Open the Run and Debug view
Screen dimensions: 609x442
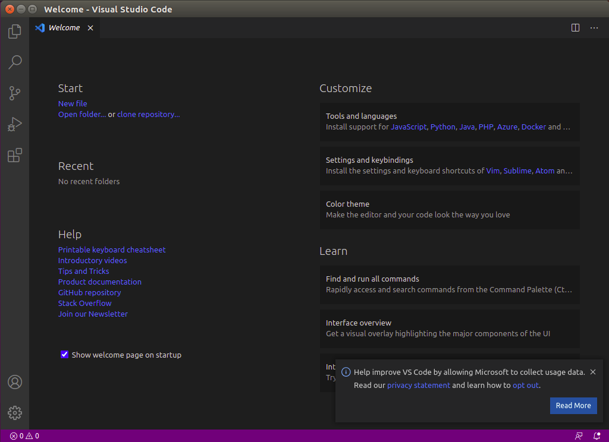click(x=15, y=124)
